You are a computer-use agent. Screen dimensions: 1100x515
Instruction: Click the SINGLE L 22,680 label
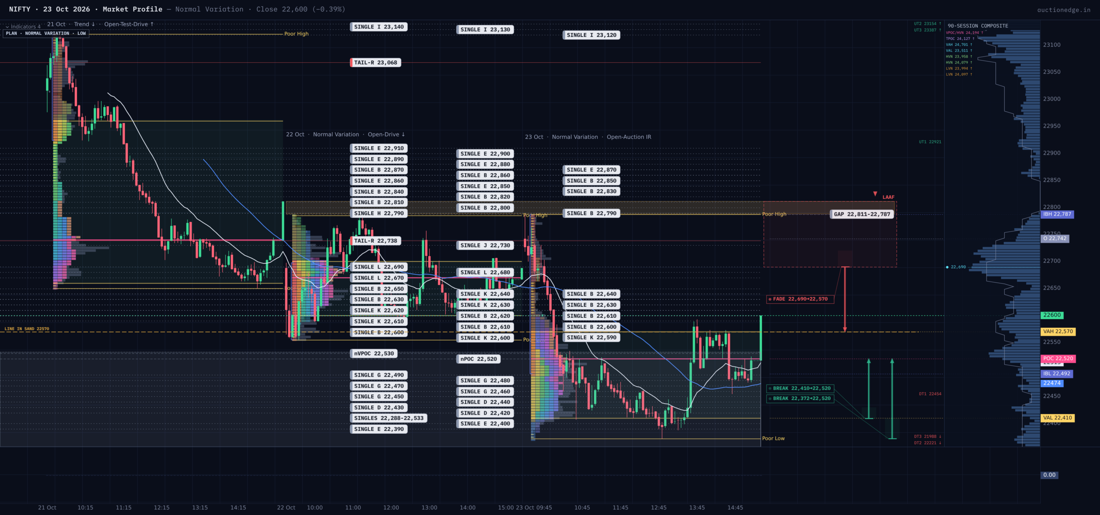point(485,273)
